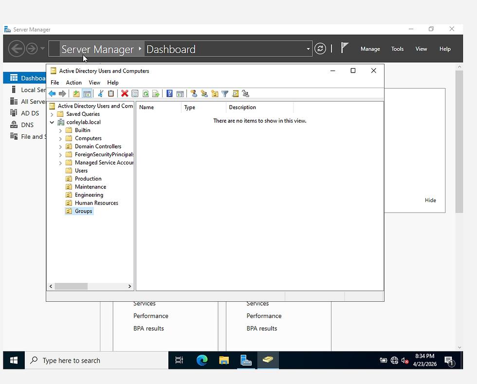Click the taskbar search box
Viewport: 477px width, 384px height.
[x=96, y=361]
